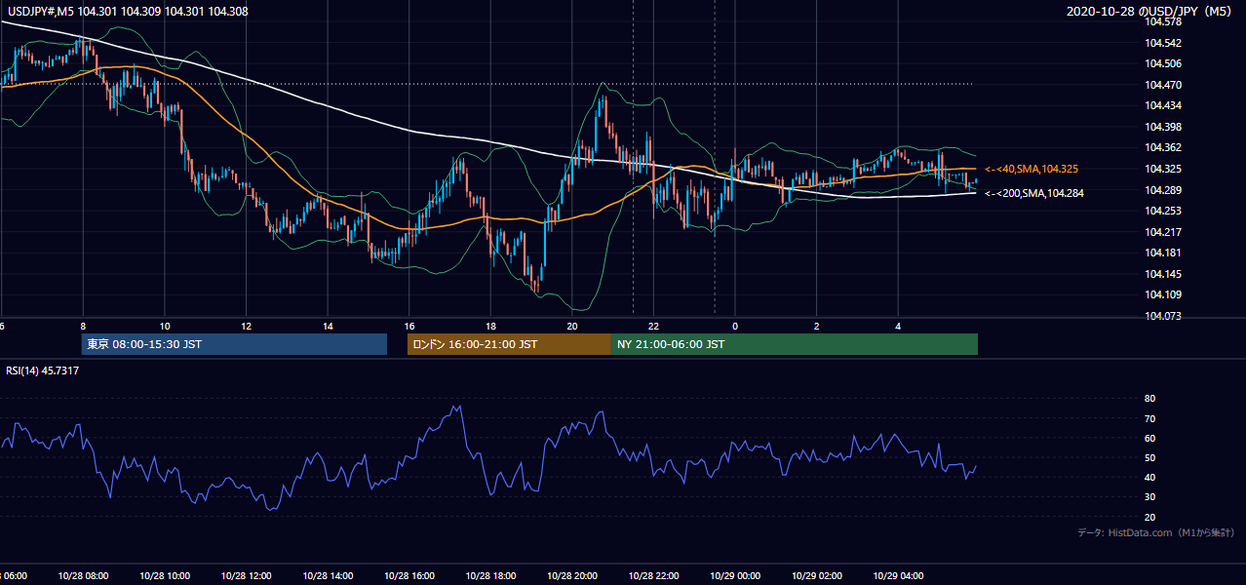The height and width of the screenshot is (585, 1246).
Task: Click the 10/28 16:00 date axis label
Action: coord(409,576)
